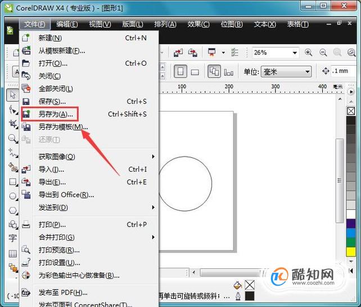Open the 编辑(E) menu
The height and width of the screenshot is (307, 361).
[x=67, y=24]
